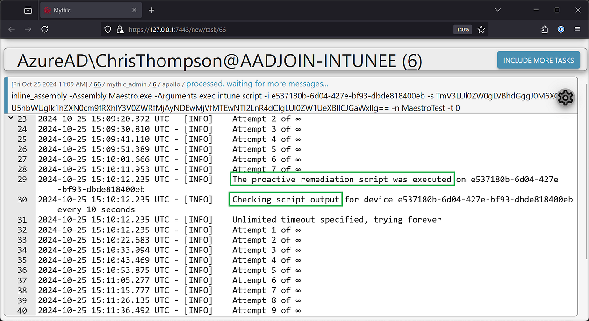Reset the 140% zoom level
This screenshot has height=321, width=589.
pos(463,29)
